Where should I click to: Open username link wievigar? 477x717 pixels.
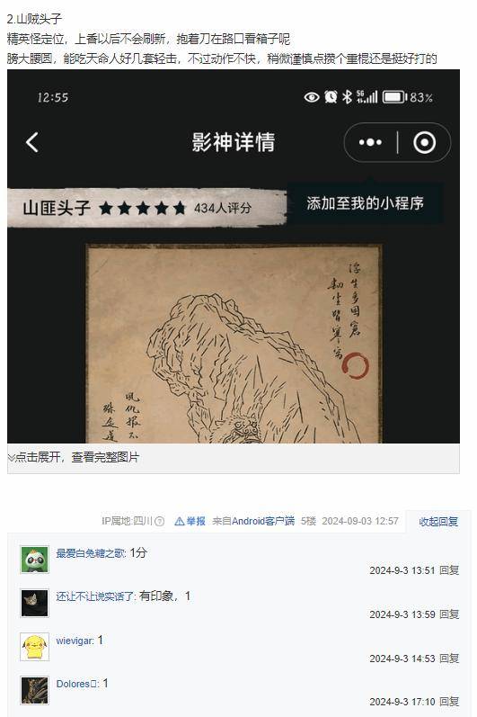[x=75, y=641]
